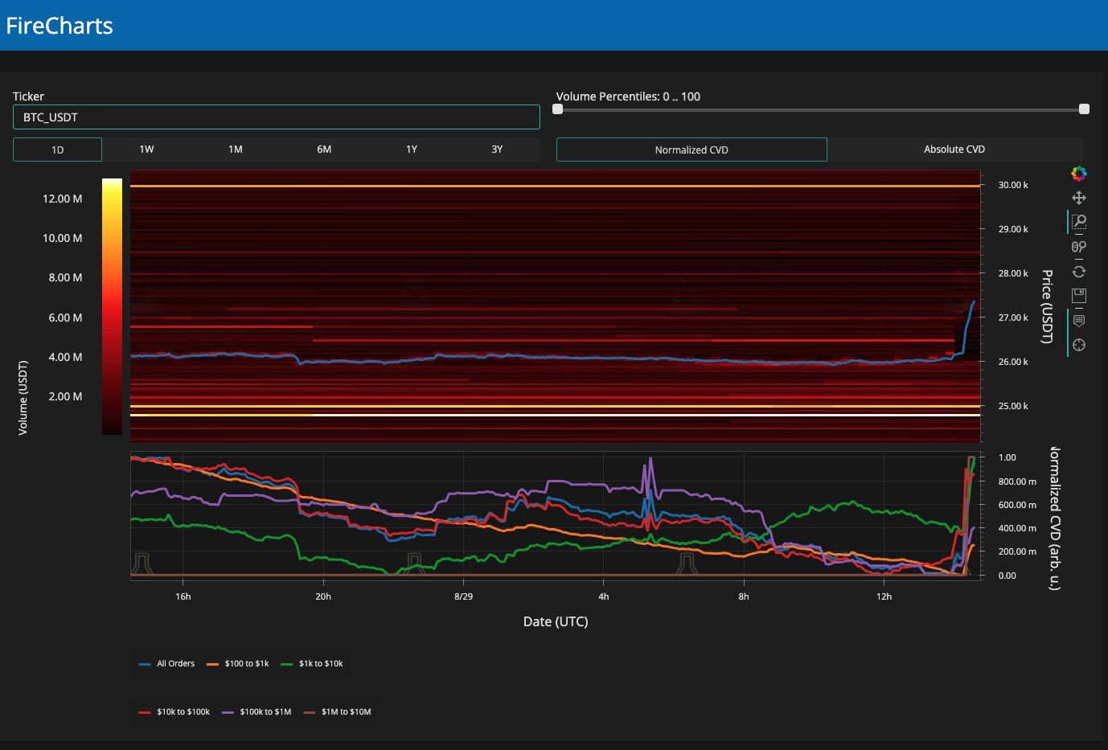Toggle the All Orders legend series
Viewport: 1108px width, 750px height.
coord(167,664)
